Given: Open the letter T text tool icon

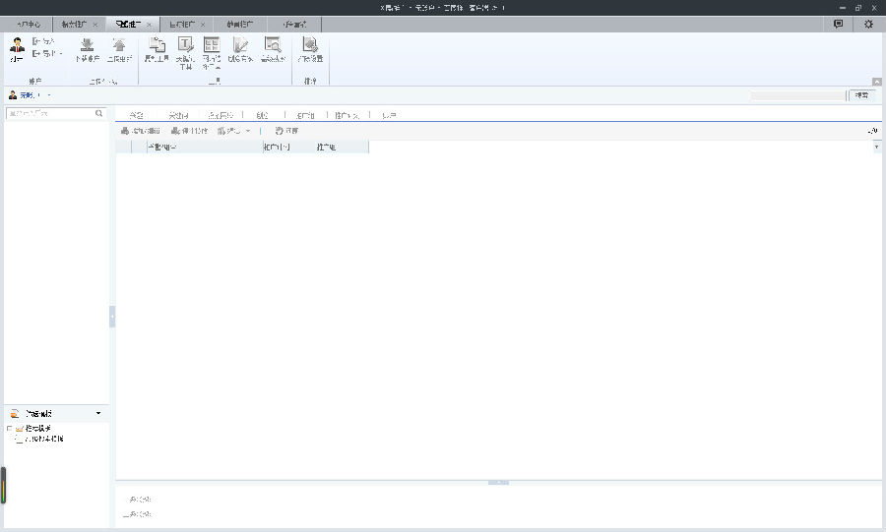Looking at the screenshot, I should point(185,44).
